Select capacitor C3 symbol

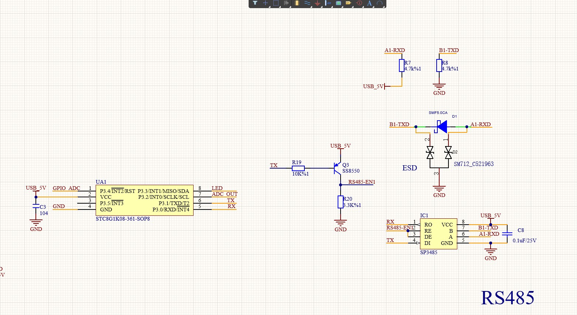36,206
